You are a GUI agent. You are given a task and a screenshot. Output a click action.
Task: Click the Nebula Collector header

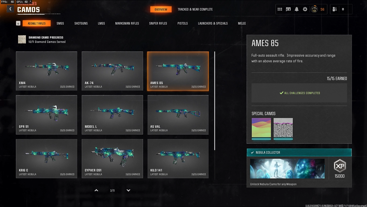(x=299, y=153)
